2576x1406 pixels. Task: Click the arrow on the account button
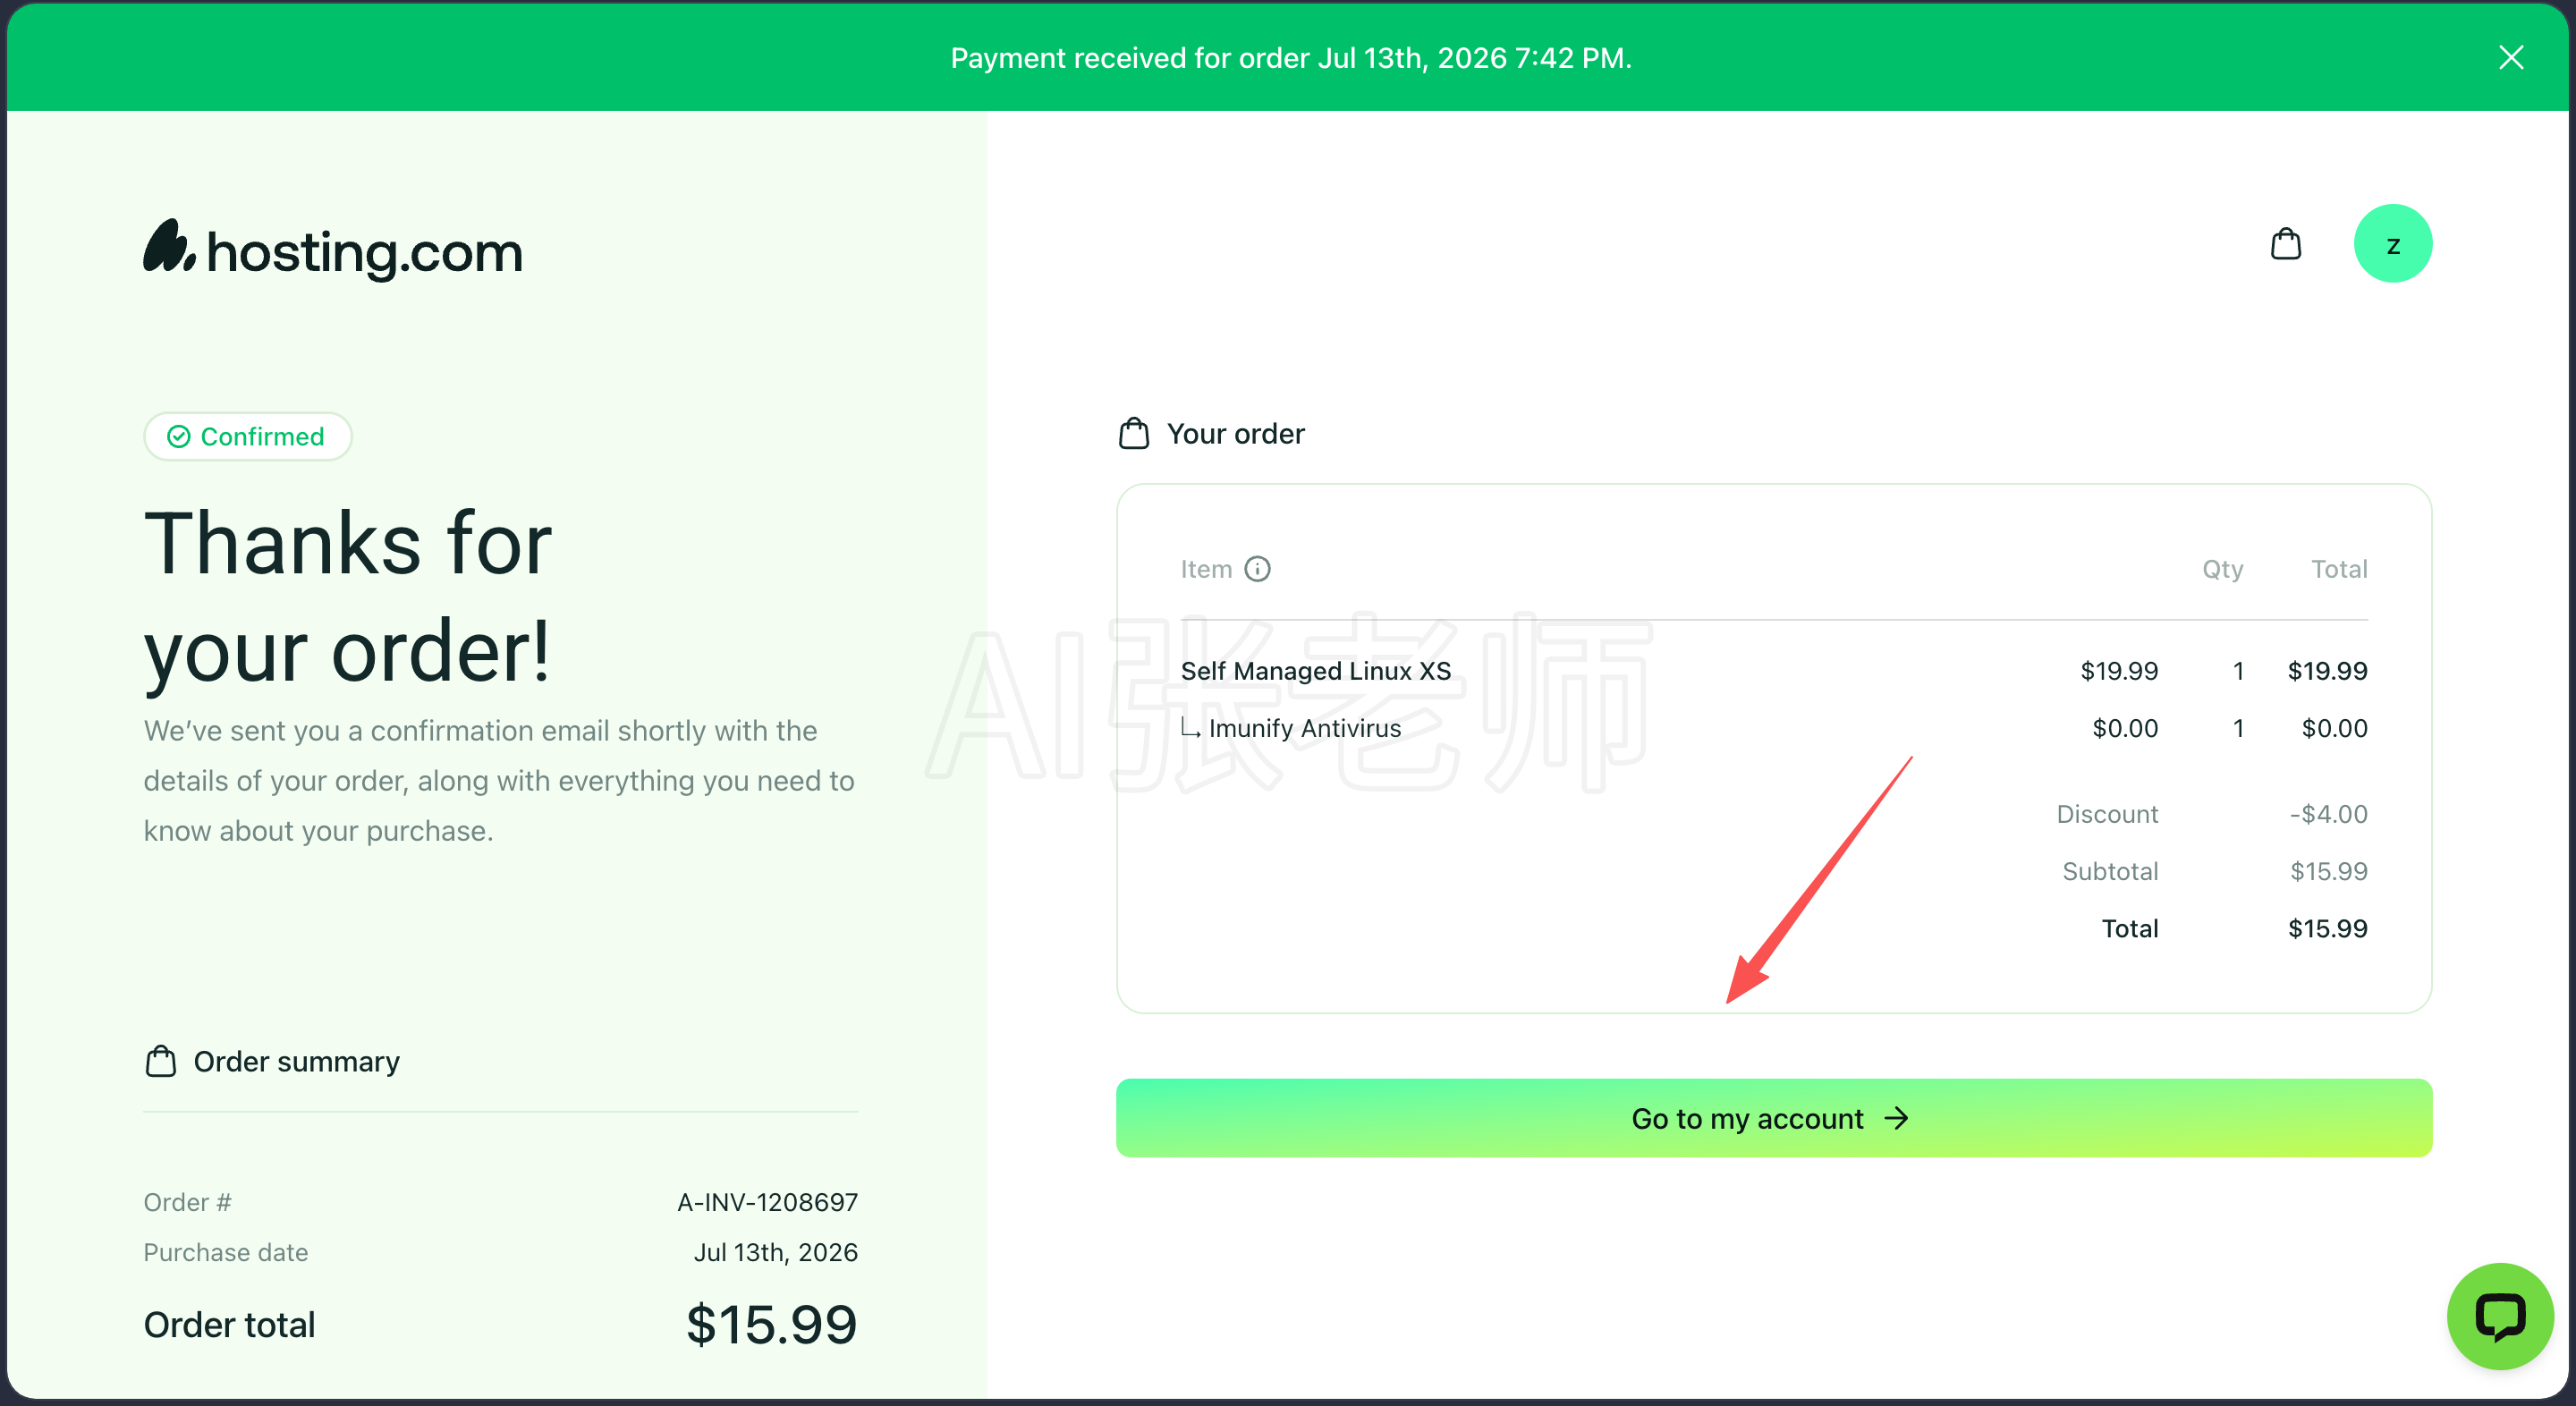coord(1896,1118)
